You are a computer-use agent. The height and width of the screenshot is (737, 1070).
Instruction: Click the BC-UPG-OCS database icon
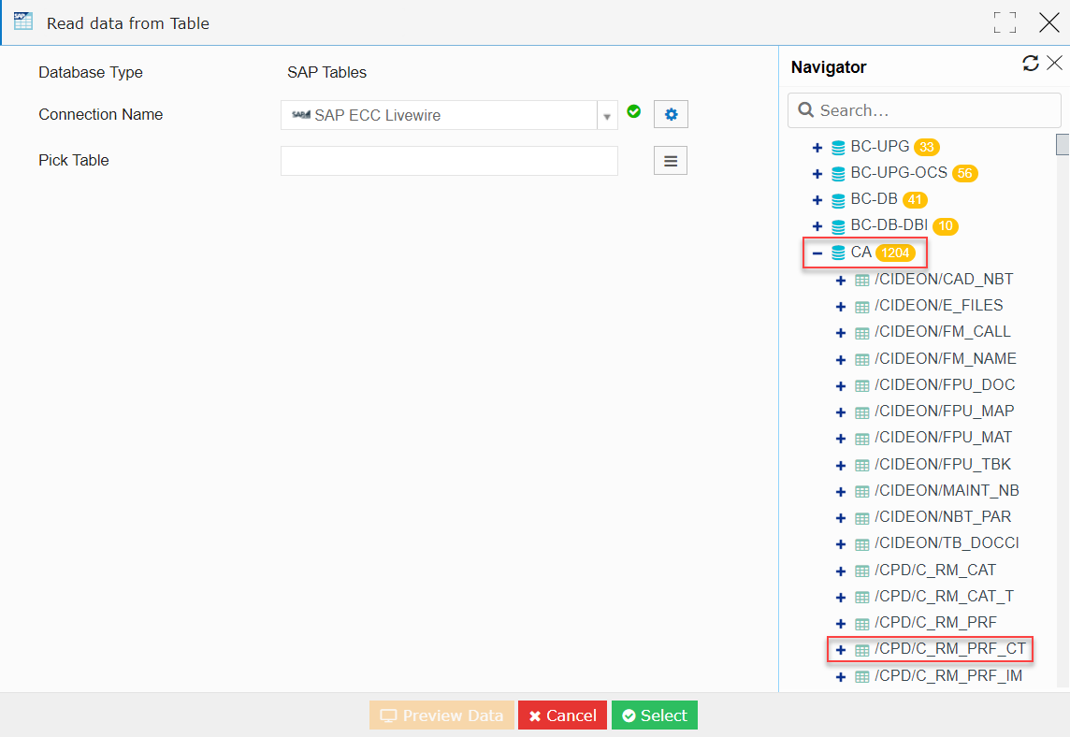click(x=838, y=173)
